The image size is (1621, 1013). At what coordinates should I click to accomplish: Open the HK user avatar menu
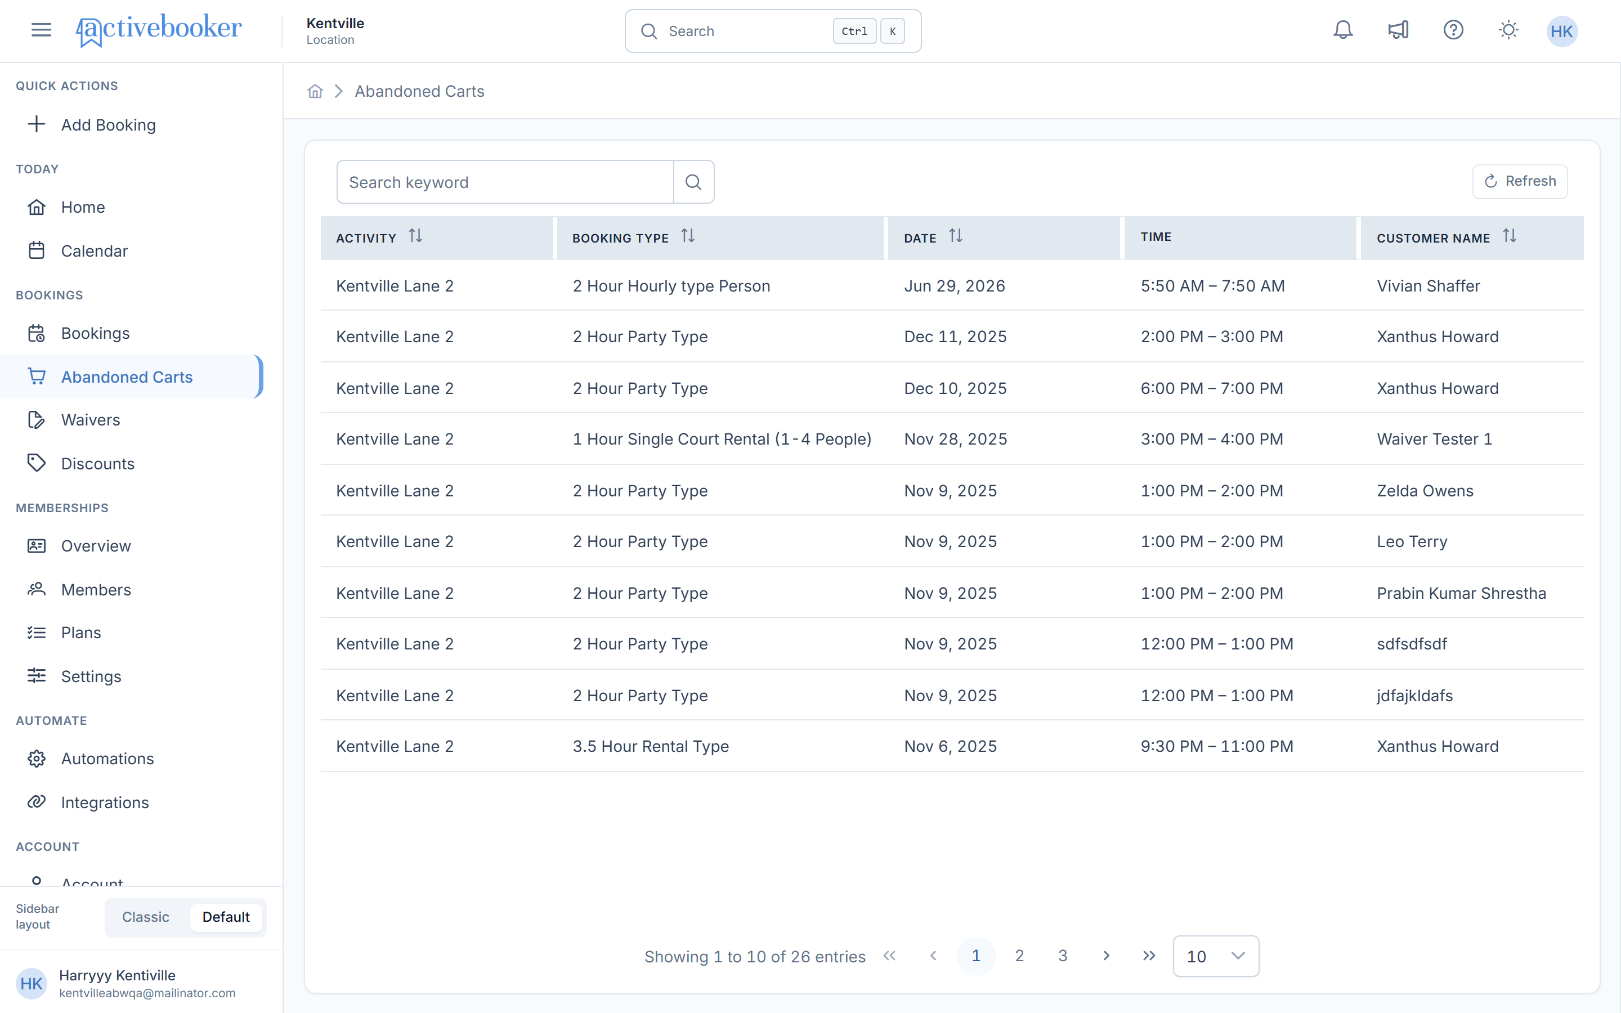[x=1561, y=31]
